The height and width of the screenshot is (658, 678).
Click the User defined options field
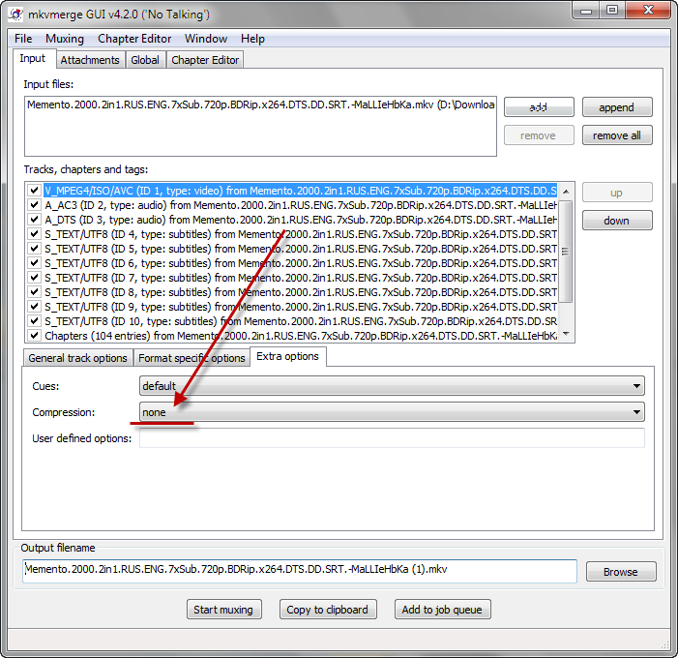click(x=392, y=438)
